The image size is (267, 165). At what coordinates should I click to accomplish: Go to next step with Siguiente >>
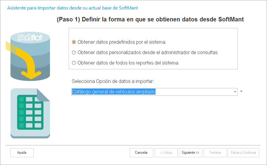(x=190, y=153)
